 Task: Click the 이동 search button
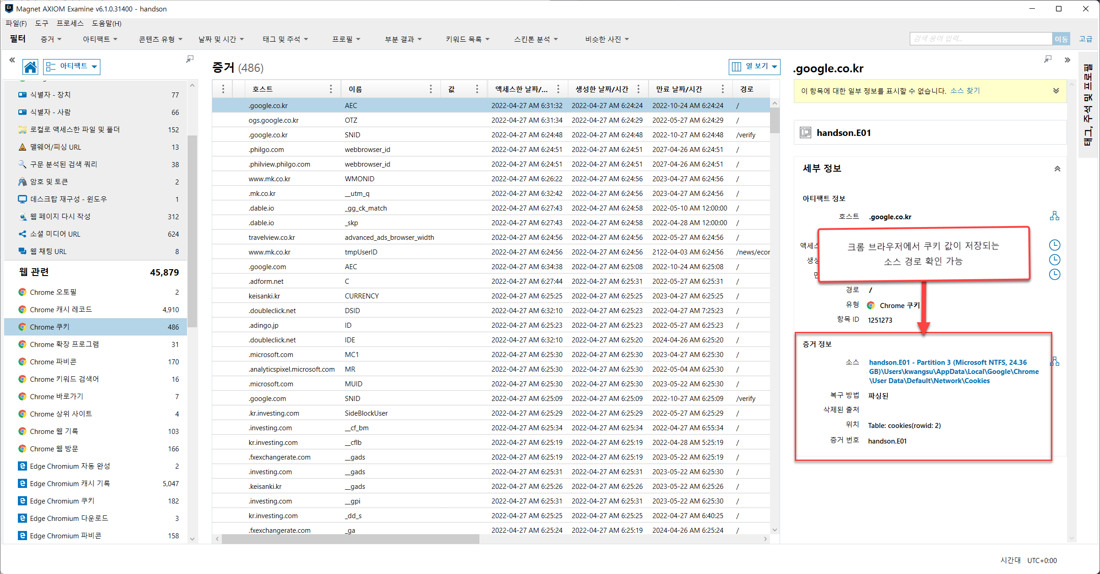(1061, 39)
